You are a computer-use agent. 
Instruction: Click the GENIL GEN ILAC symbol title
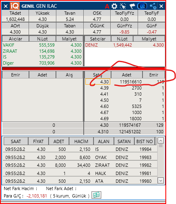tap(39, 6)
